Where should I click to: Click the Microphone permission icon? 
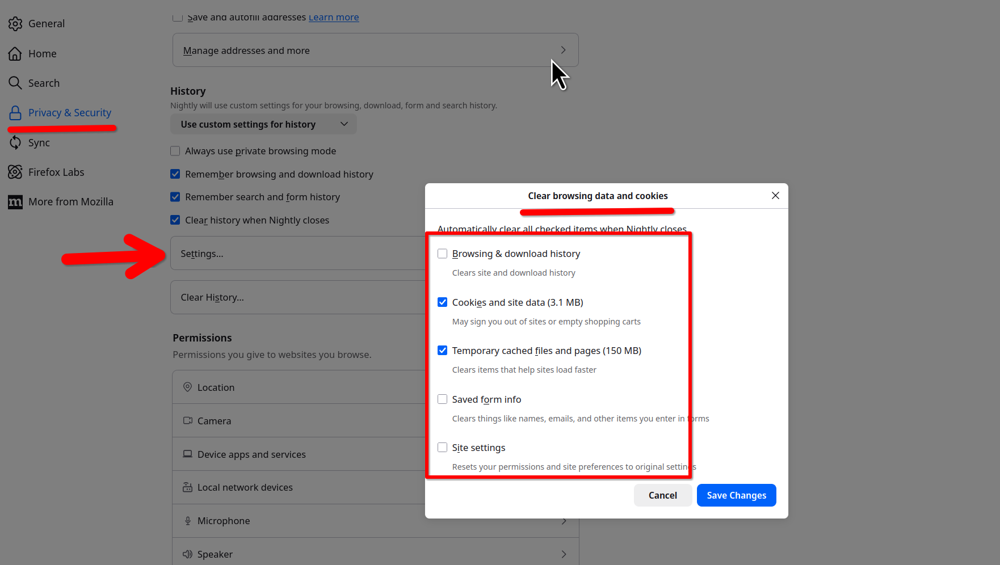tap(188, 521)
